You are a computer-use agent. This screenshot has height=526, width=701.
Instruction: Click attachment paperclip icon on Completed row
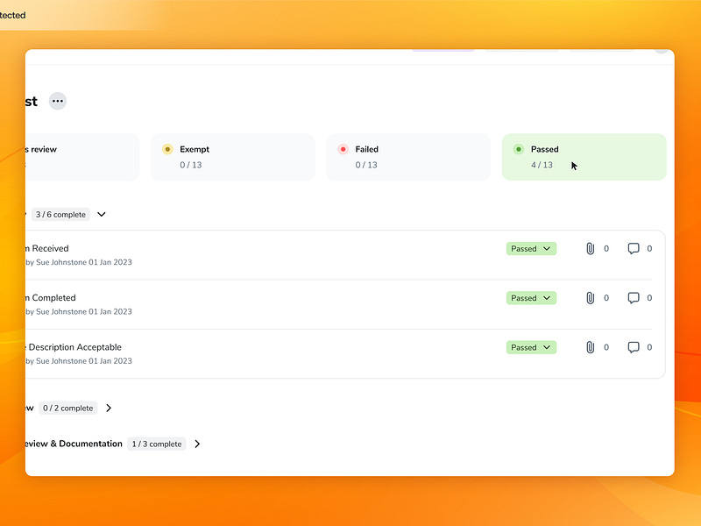590,298
